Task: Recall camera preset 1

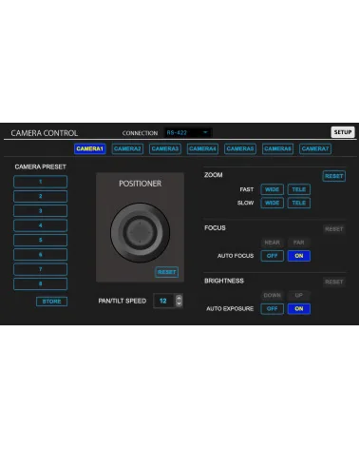Action: point(41,182)
